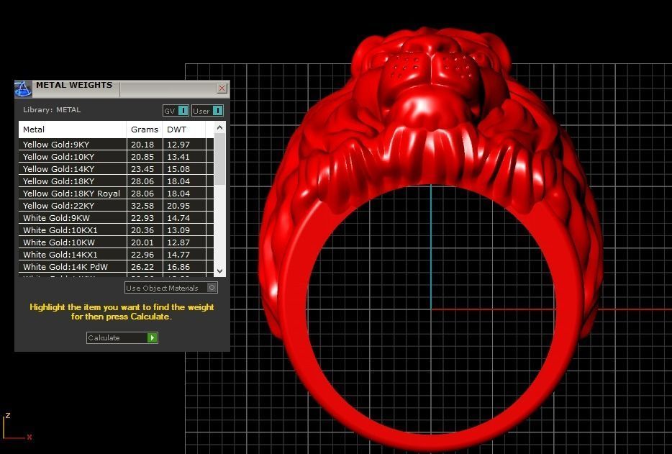Select Yellow Gold:14KY row
This screenshot has width=672, height=454.
coord(116,169)
